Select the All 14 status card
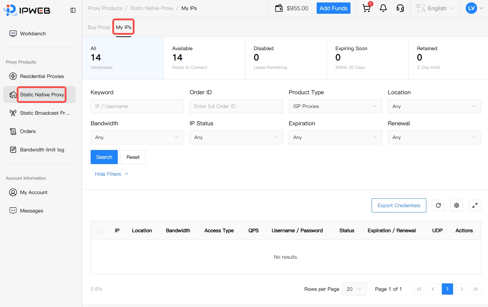This screenshot has width=488, height=307. click(x=123, y=58)
